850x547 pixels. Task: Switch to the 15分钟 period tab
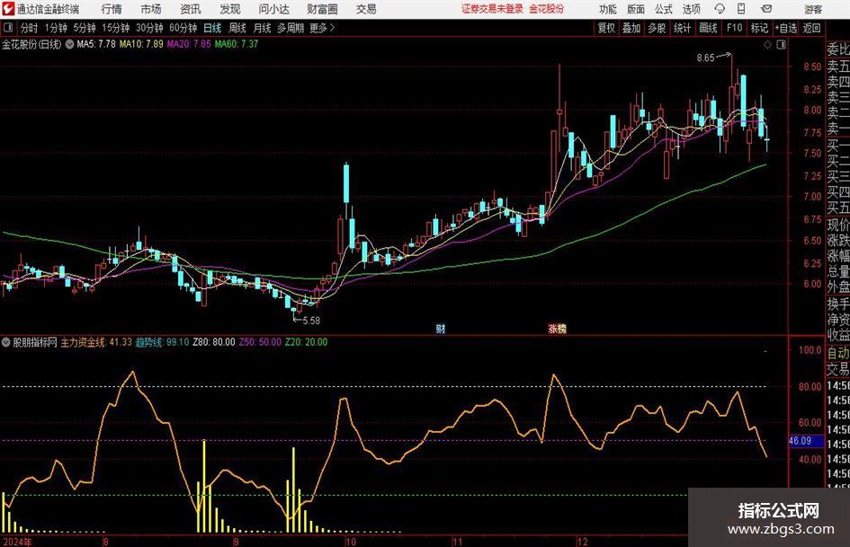coord(115,28)
